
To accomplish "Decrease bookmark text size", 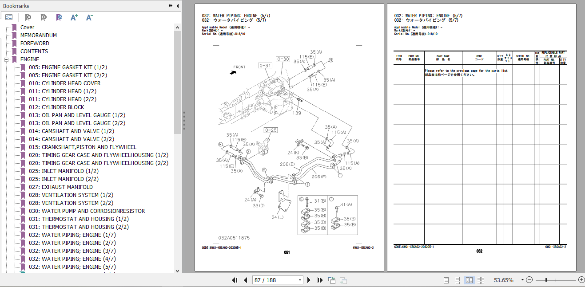I will click(x=89, y=17).
